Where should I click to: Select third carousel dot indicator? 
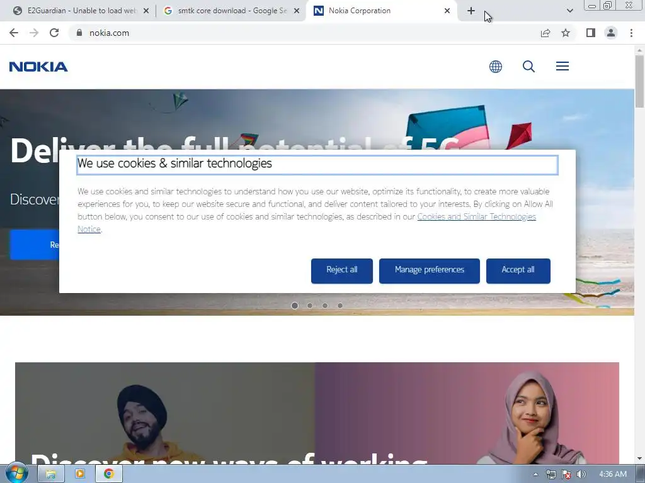coord(325,306)
